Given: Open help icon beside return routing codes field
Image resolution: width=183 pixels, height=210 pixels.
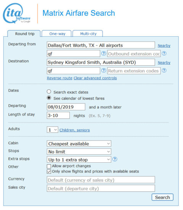Looking at the screenshot, I should pyautogui.click(x=104, y=71).
